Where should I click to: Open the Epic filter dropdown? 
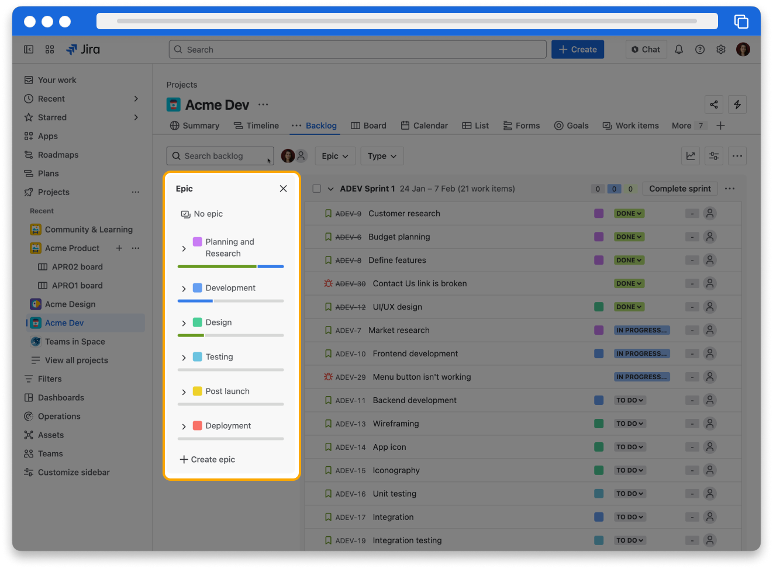[335, 156]
